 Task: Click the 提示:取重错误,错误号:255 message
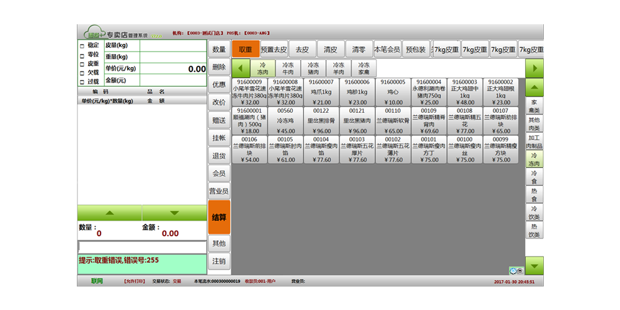click(119, 260)
